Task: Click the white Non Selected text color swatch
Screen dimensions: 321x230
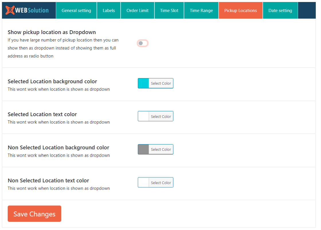Action: pos(143,183)
